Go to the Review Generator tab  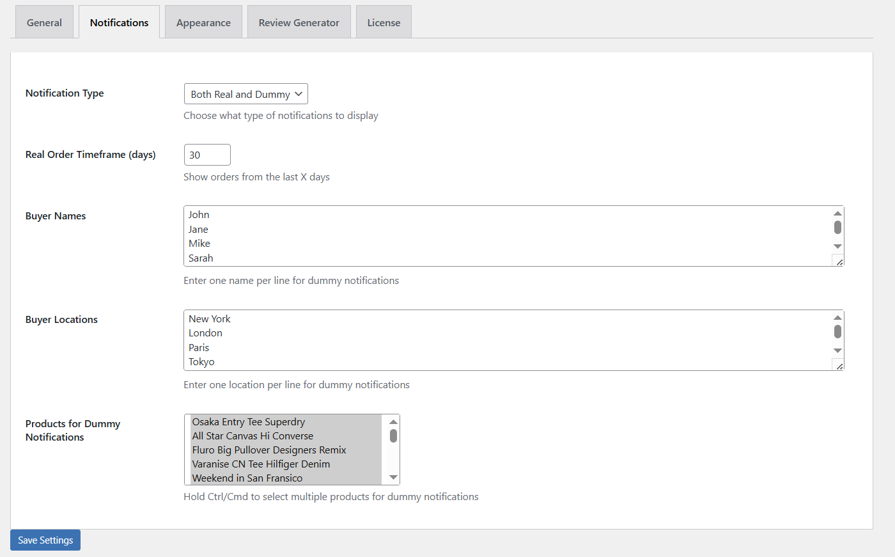[299, 22]
